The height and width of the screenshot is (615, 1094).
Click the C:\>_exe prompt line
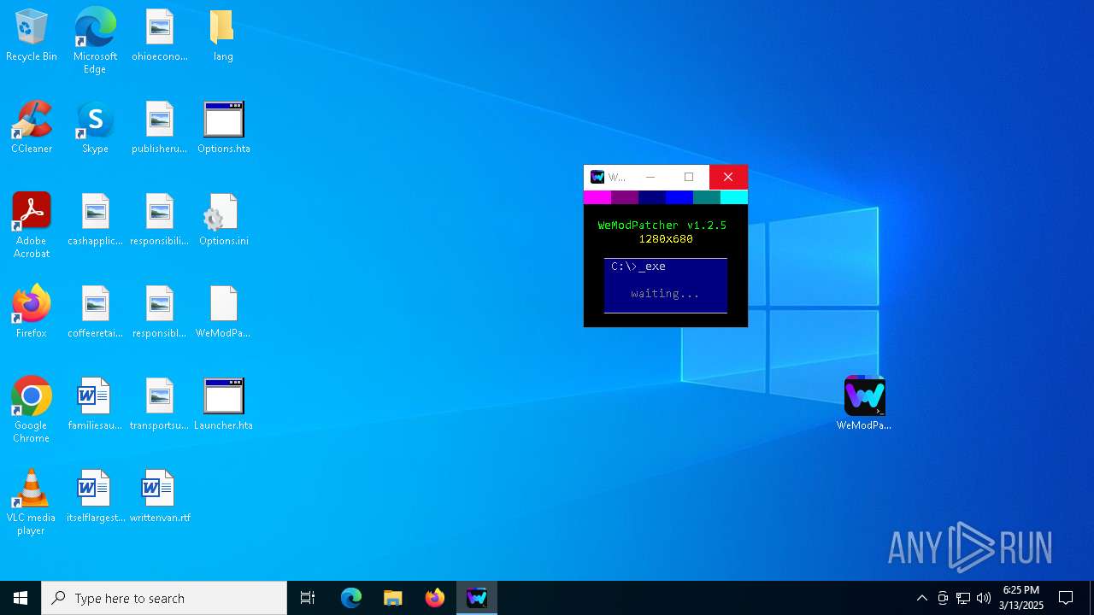(x=638, y=266)
